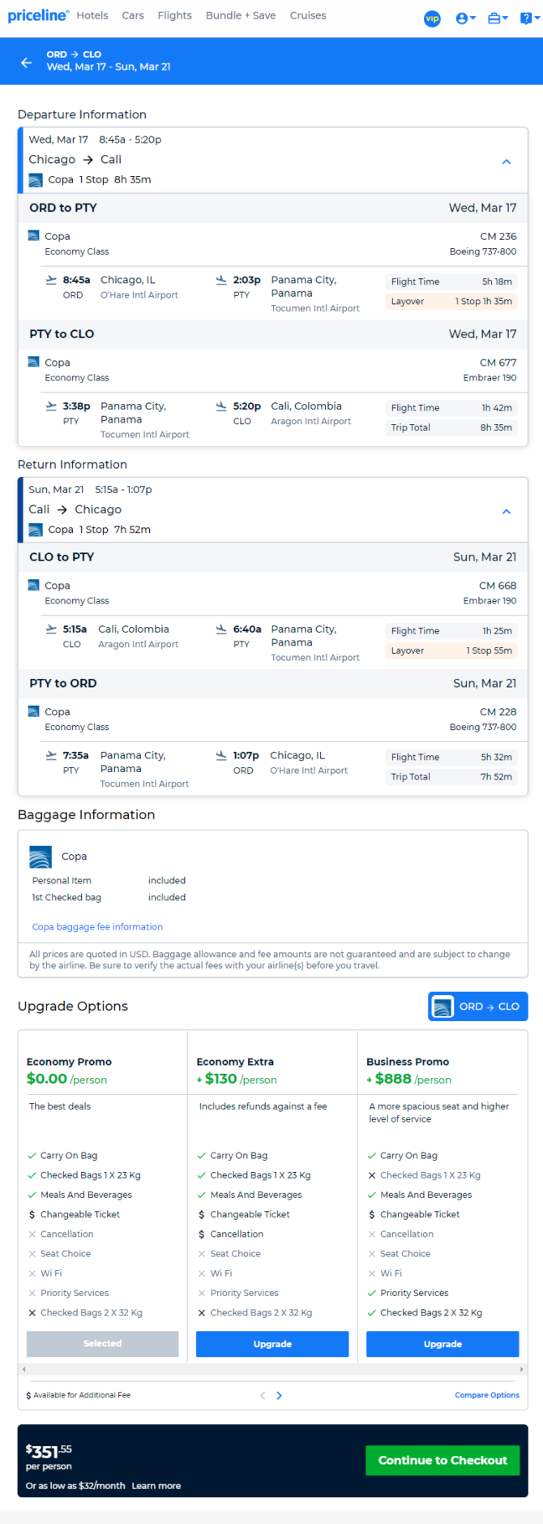Click Economy Promo $0.00 /person price
Screen dimensions: 543x1524
[x=66, y=1079]
